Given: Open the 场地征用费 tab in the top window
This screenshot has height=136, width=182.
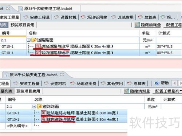Looking at the screenshot, I should pos(94,17).
